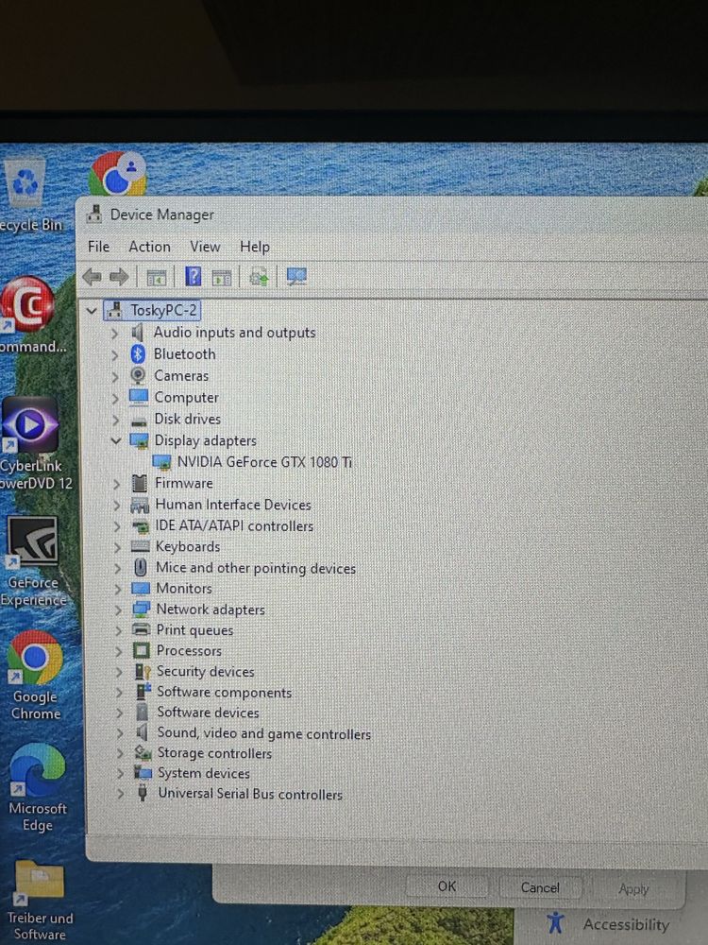Click the Bluetooth category icon

pos(138,354)
